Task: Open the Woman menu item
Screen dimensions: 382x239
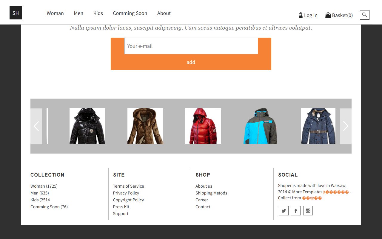Action: 55,13
